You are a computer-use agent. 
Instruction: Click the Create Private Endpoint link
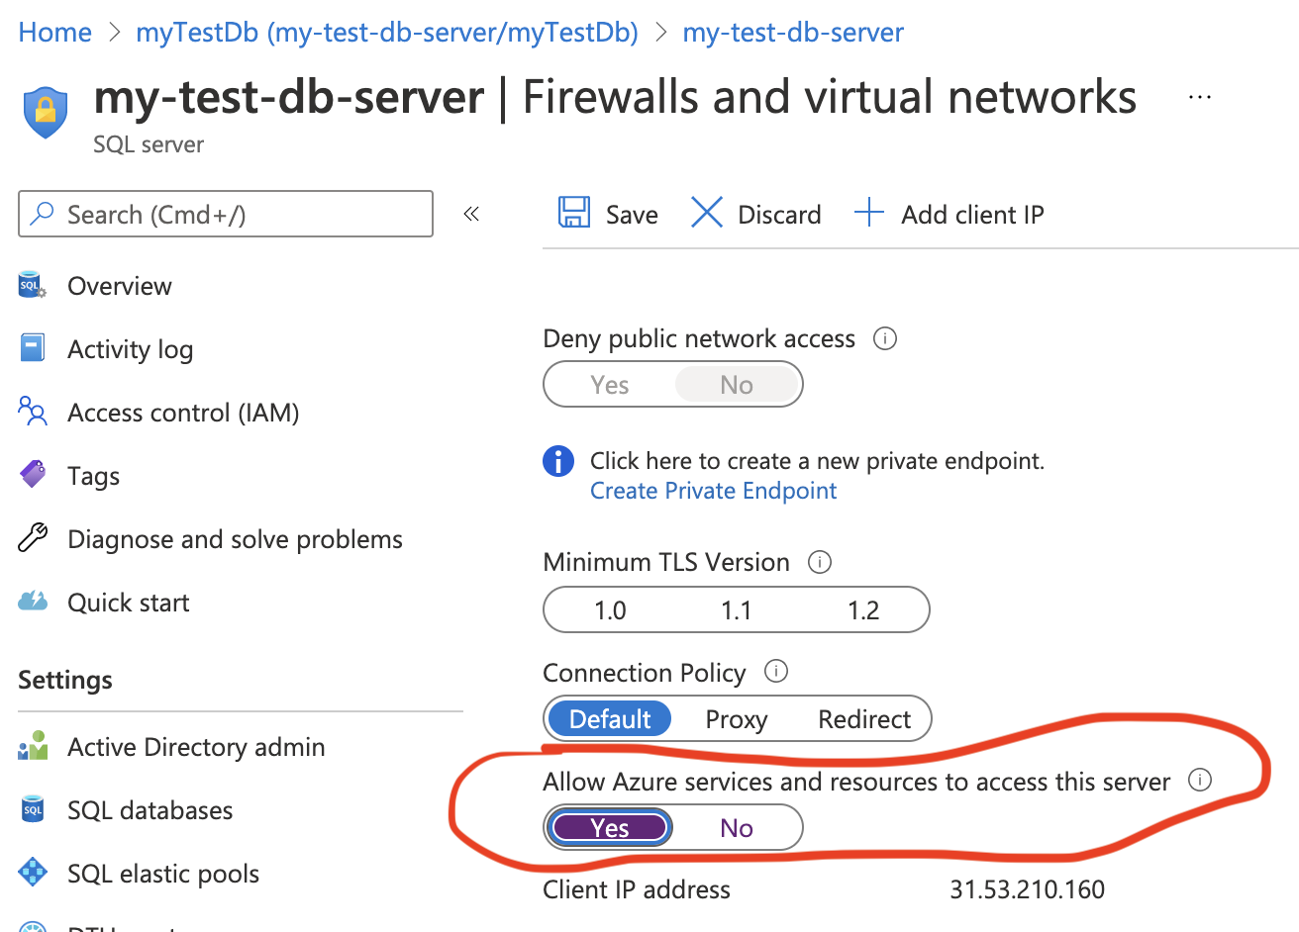(713, 490)
